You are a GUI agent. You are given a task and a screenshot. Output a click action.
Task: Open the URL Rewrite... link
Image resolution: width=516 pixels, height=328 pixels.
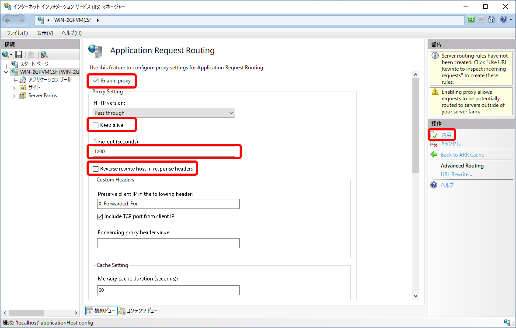(457, 174)
